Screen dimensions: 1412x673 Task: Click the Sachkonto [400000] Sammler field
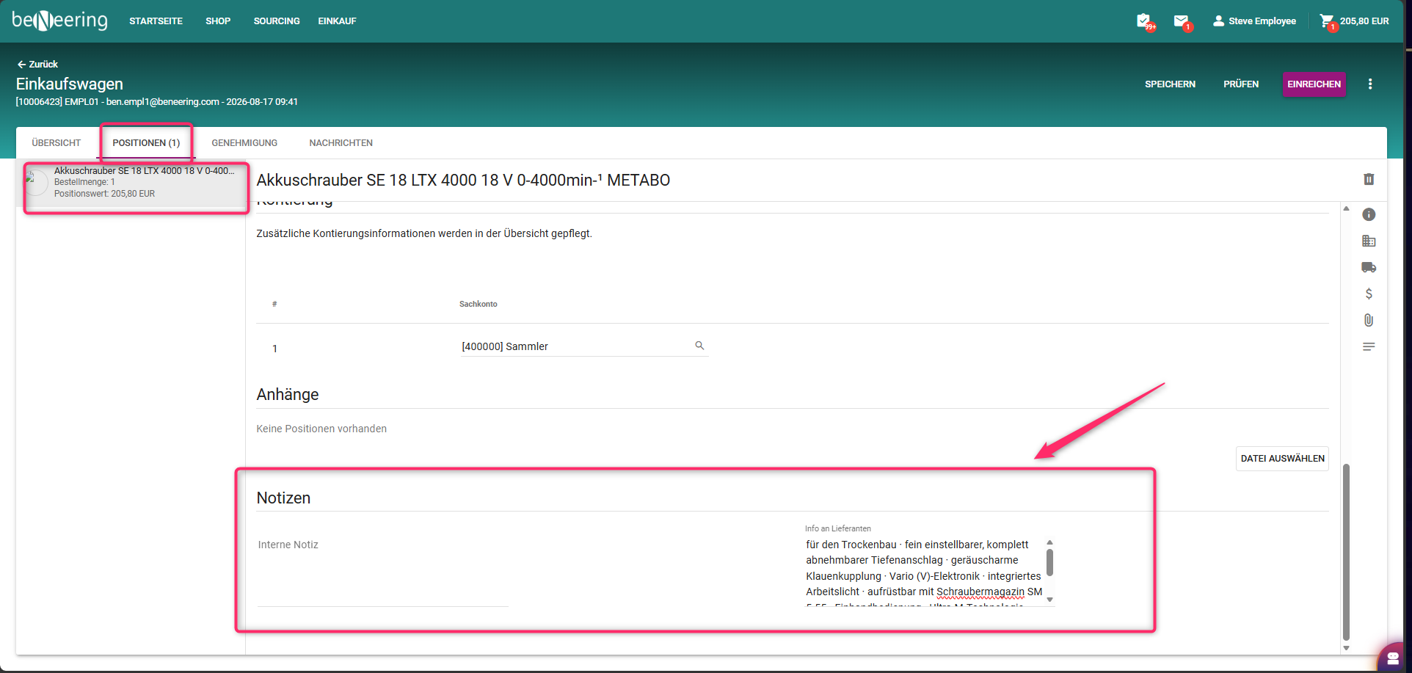[584, 346]
